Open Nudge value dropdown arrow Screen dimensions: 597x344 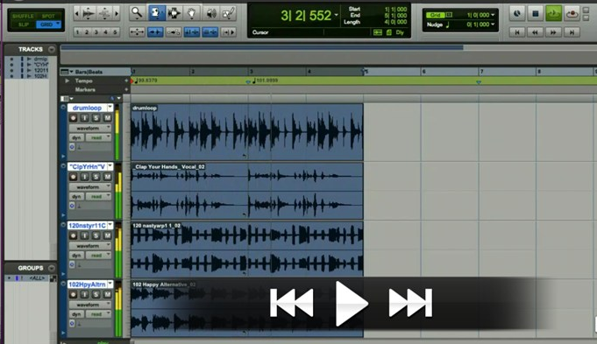click(493, 25)
